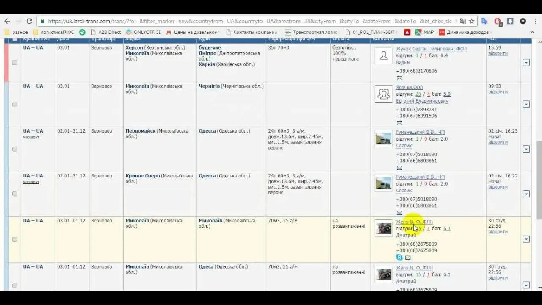The image size is (542, 305).
Task: Open Жело В.Ф. photo in Миколаїв–Одеса row
Action: 383,274
